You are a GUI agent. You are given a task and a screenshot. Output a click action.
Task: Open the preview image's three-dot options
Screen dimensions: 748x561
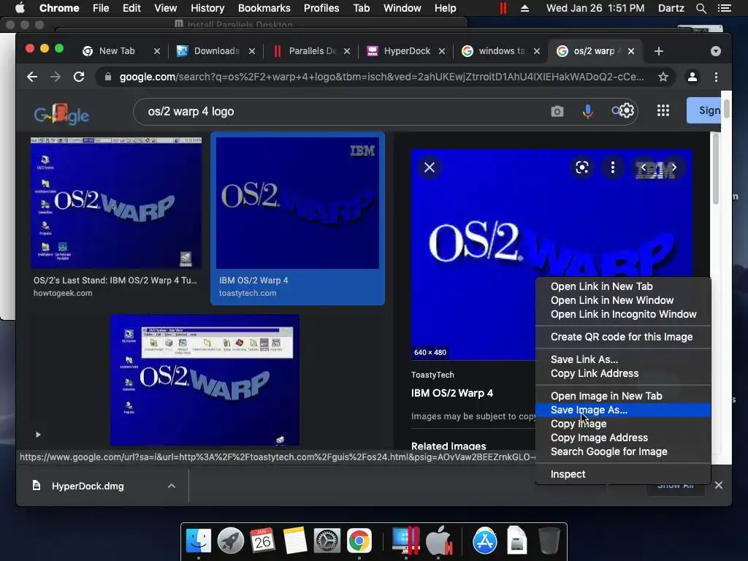point(613,167)
